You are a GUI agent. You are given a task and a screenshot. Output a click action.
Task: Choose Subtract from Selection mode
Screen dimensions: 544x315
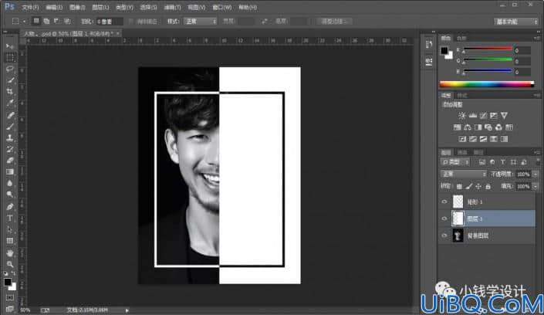click(56, 21)
